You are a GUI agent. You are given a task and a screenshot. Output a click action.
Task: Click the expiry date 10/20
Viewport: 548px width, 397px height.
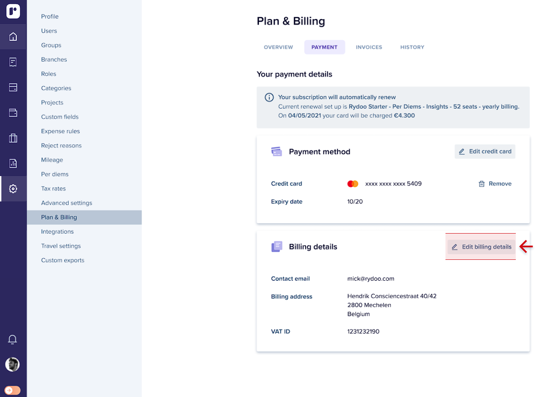point(355,201)
